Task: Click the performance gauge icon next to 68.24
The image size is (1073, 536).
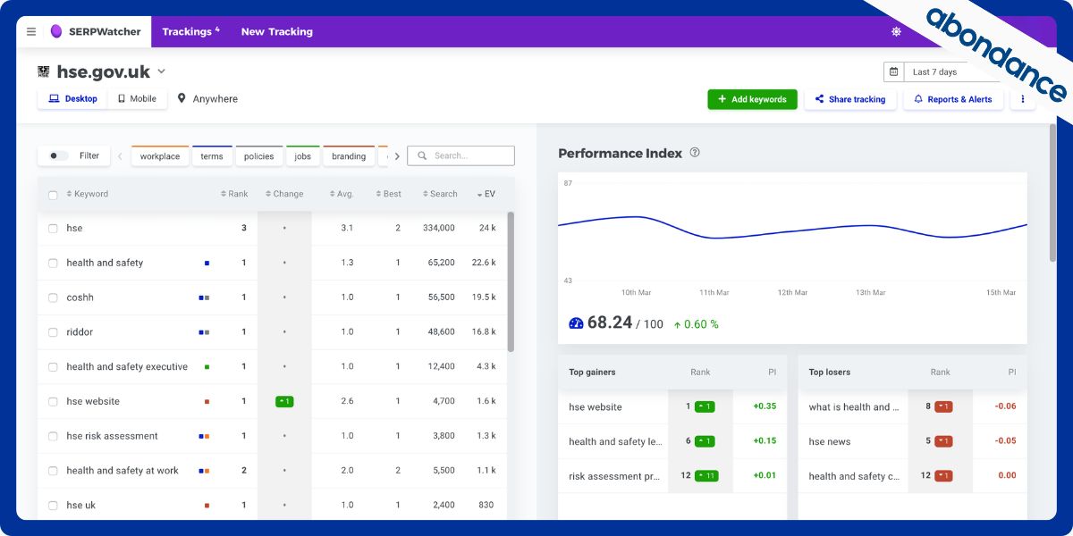Action: point(576,323)
